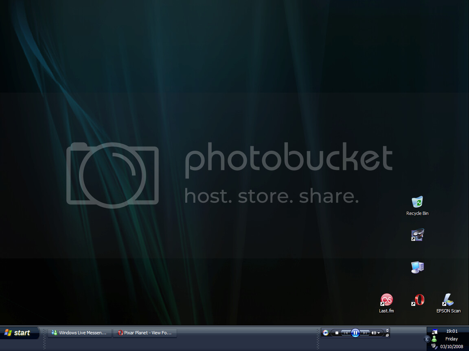
Task: Click the green Messenger tray icon
Action: coord(434,339)
